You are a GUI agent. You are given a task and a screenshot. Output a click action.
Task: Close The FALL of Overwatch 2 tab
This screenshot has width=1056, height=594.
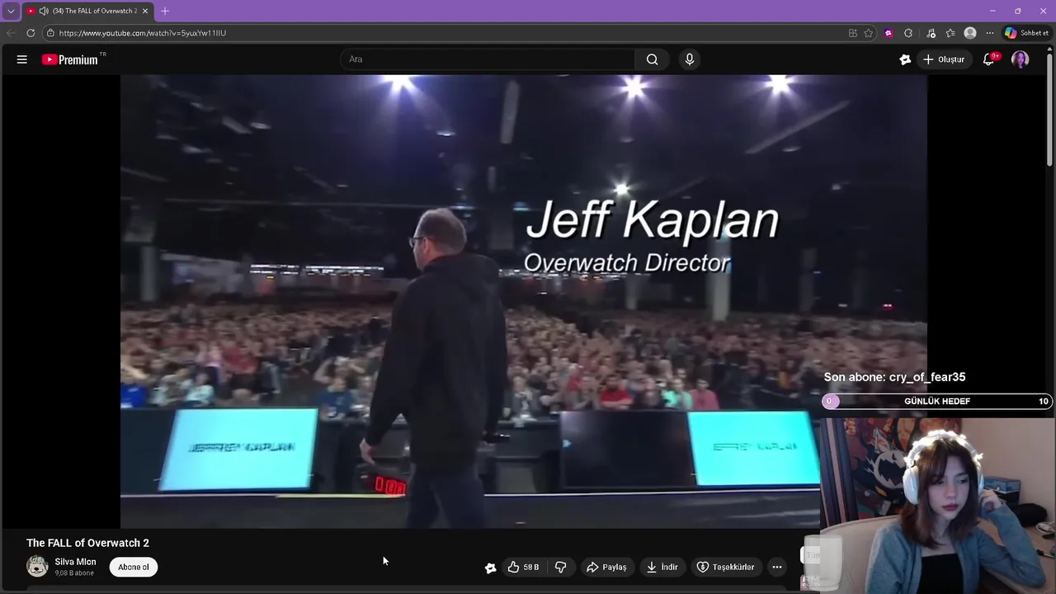pyautogui.click(x=145, y=11)
